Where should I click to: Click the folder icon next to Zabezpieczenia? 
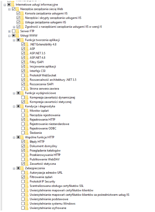click(22, 168)
